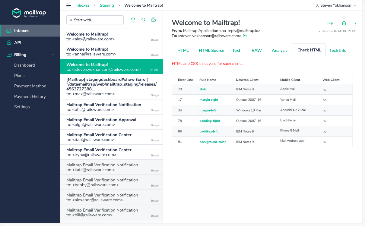Click the Staging breadcrumb link

pos(107,5)
